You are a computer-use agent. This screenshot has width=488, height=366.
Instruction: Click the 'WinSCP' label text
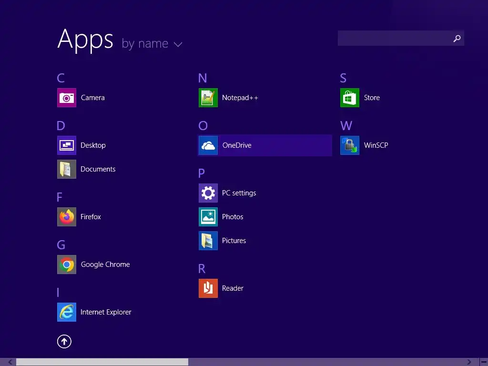[376, 145]
